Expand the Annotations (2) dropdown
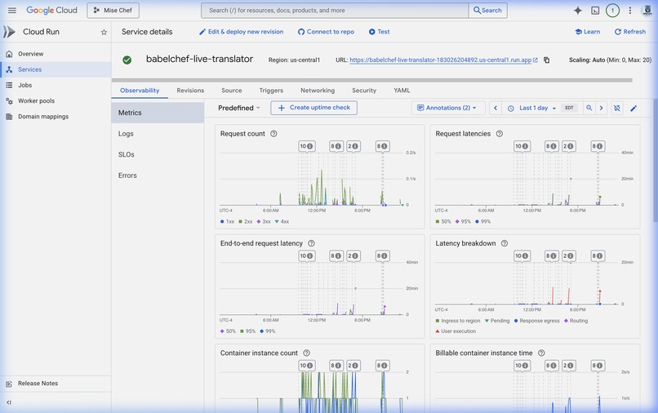Viewport: 658px width, 413px height. pos(447,108)
